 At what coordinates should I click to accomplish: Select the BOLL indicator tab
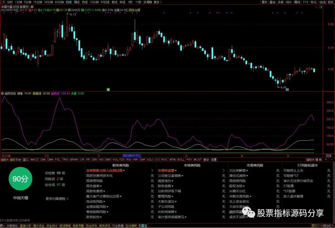pyautogui.click(x=181, y=160)
